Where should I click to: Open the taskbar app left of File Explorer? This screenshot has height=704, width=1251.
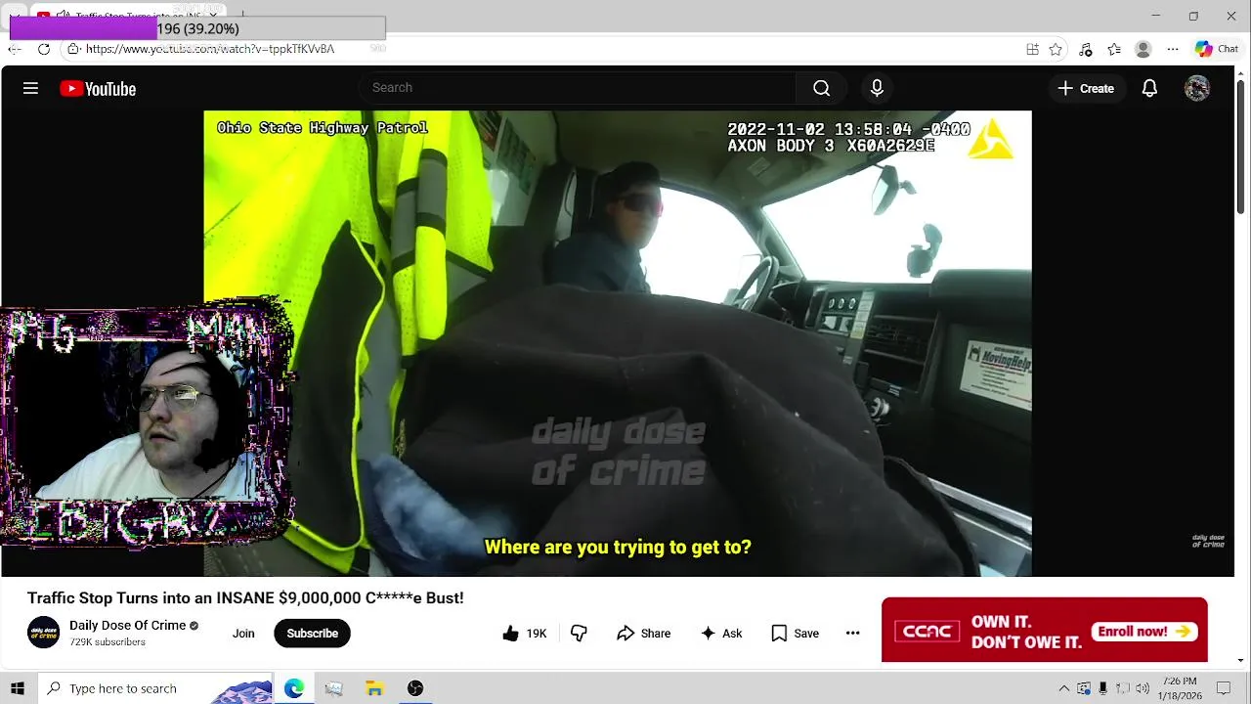(333, 688)
